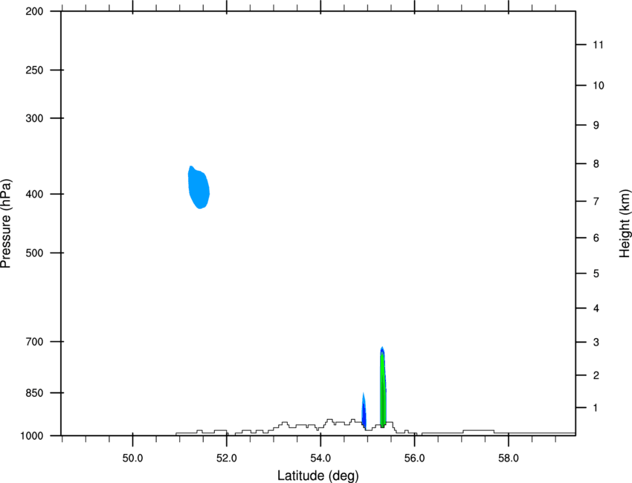
Task: Click the 'Latitude (deg)' axis title
Action: tap(317, 476)
